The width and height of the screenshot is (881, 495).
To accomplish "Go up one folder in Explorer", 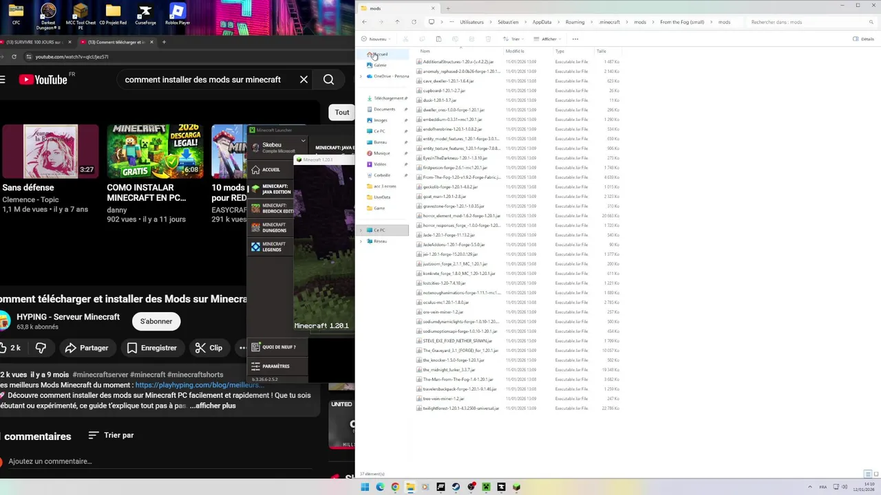I will (397, 22).
